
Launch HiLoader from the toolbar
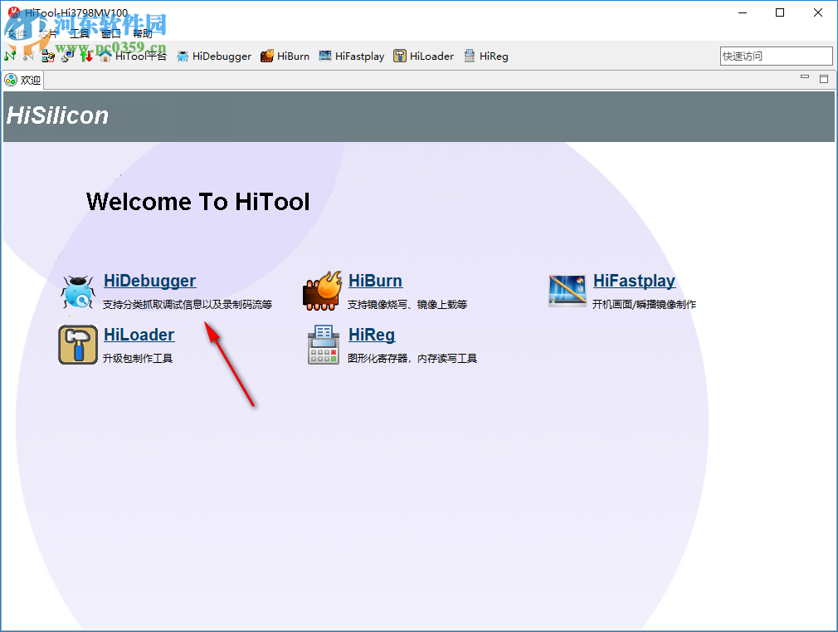[x=423, y=56]
